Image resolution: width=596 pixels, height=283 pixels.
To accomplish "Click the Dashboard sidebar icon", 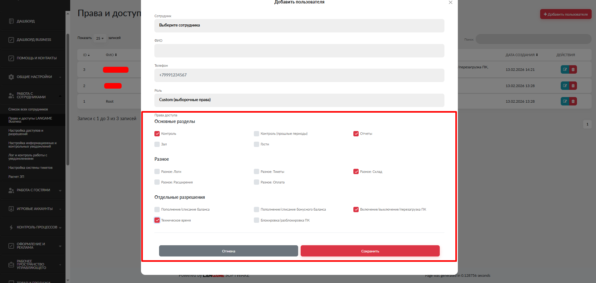I will click(11, 21).
